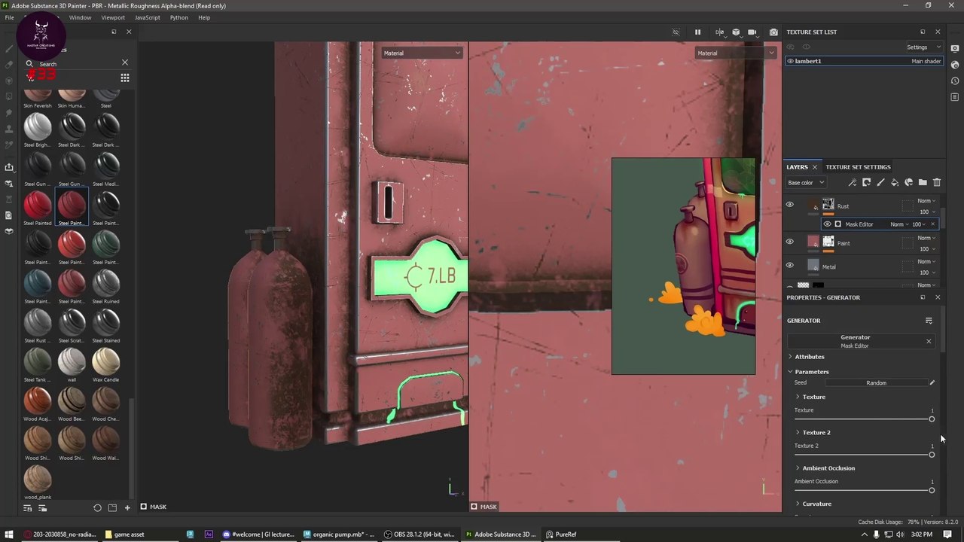The height and width of the screenshot is (542, 964).
Task: Select the Polygon fill tool in left toolbar
Action: (x=9, y=96)
